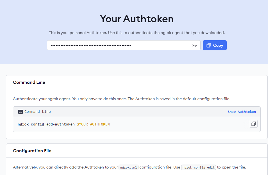Click the Command Line section heading
Viewport: 268px width, 175px height.
click(x=29, y=82)
